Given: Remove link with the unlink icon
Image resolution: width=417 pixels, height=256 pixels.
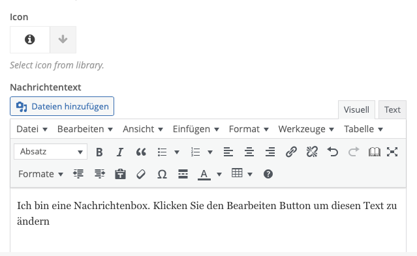Looking at the screenshot, I should tap(312, 152).
